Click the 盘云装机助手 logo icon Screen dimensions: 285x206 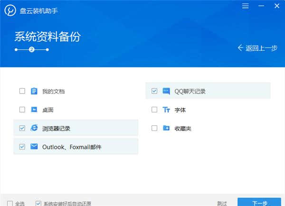coord(10,10)
